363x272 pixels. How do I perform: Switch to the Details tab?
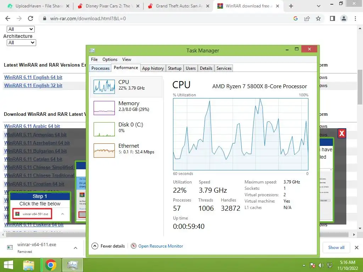point(206,68)
